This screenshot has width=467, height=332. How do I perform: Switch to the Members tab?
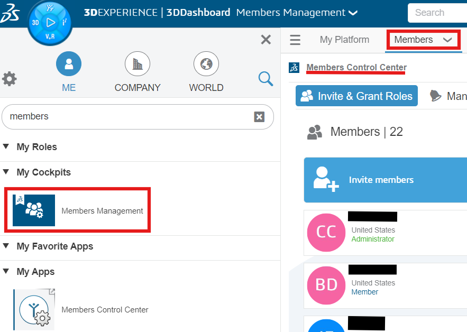click(x=414, y=40)
